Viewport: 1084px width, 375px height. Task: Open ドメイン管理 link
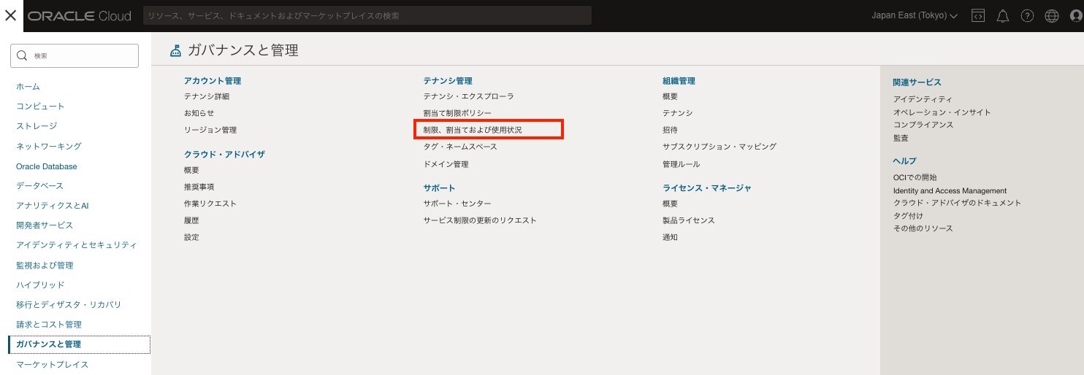pyautogui.click(x=446, y=164)
